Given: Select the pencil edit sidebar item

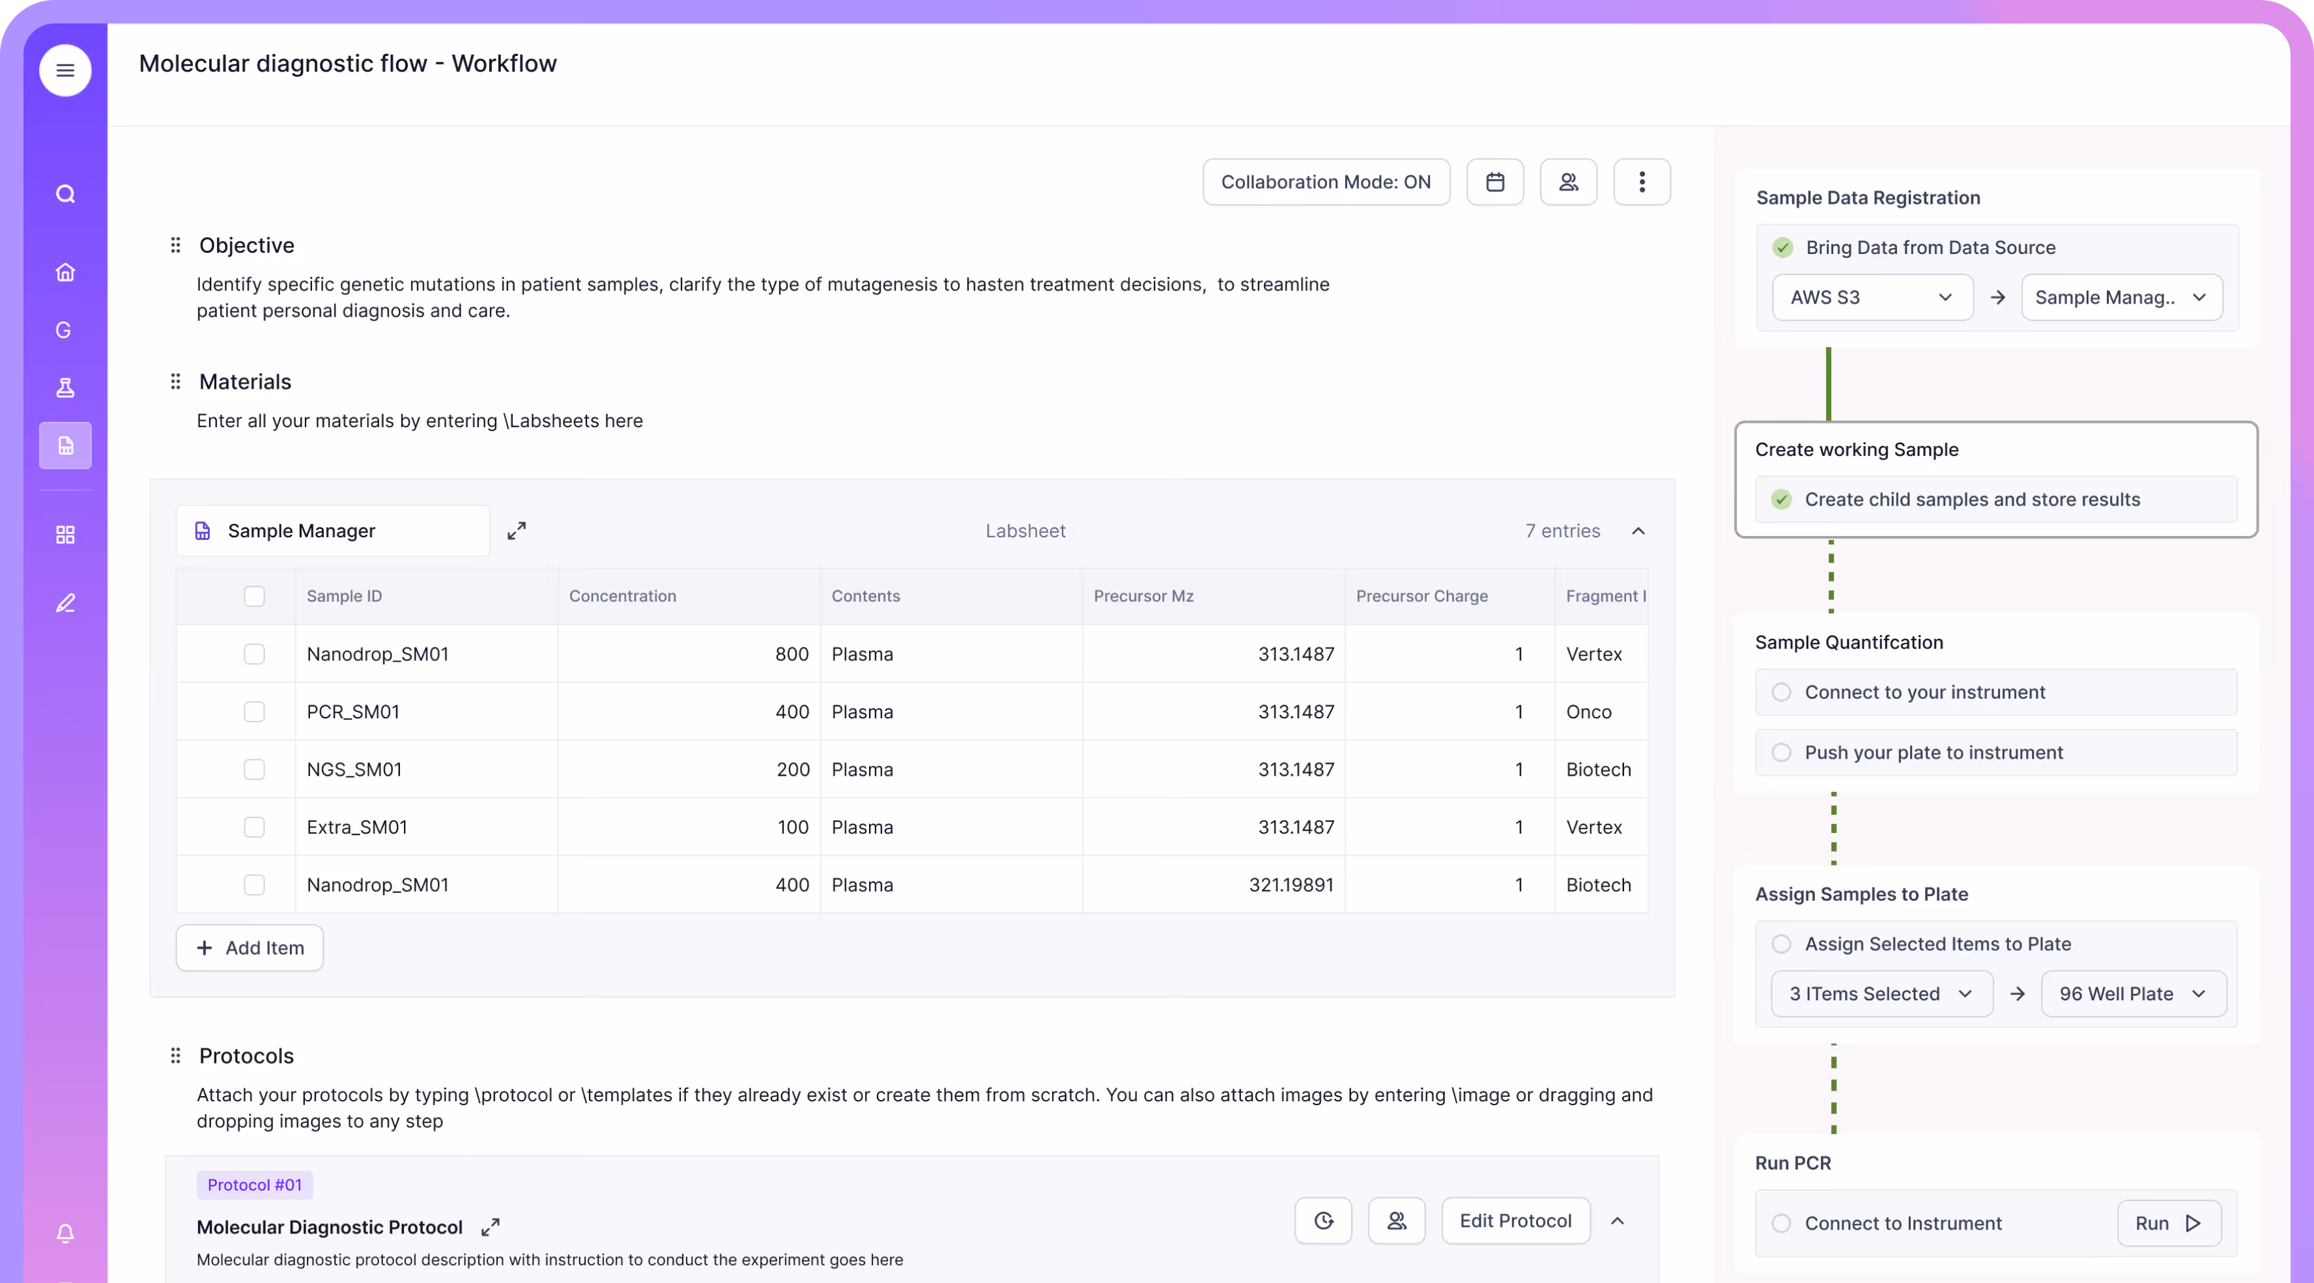Looking at the screenshot, I should [x=64, y=603].
